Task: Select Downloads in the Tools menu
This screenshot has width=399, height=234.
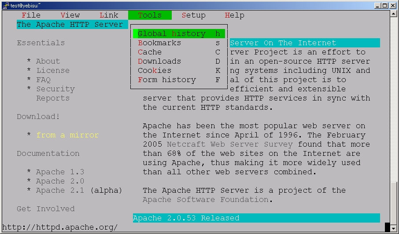Action: coord(179,61)
